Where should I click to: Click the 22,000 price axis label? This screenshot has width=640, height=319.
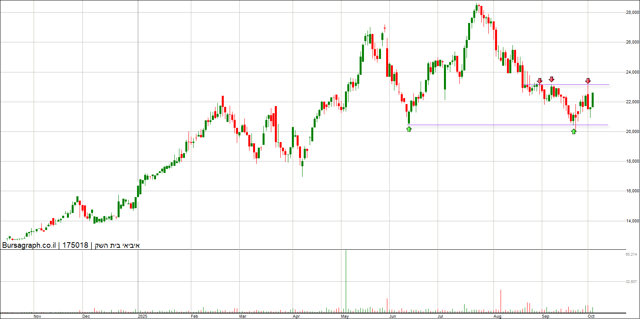click(x=632, y=102)
